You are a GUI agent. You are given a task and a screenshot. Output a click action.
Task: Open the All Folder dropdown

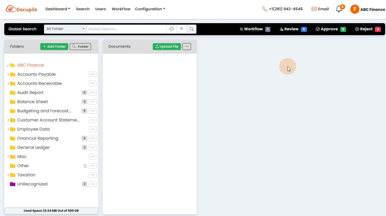pos(65,29)
